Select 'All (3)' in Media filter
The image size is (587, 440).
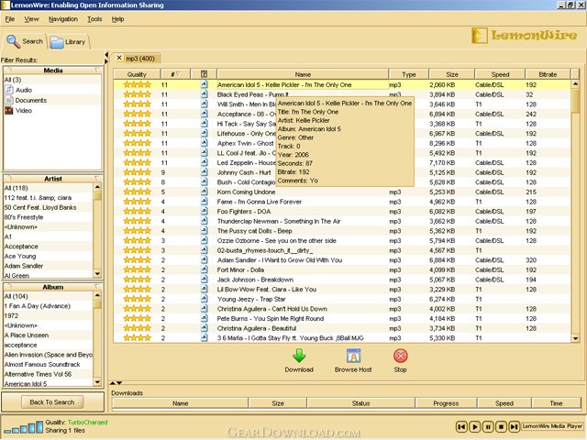[13, 80]
